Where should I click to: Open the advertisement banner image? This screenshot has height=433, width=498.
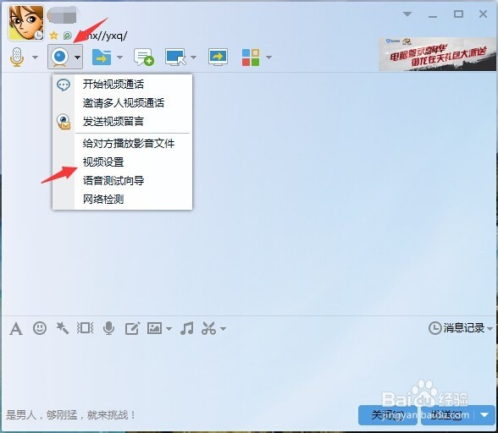pos(436,54)
